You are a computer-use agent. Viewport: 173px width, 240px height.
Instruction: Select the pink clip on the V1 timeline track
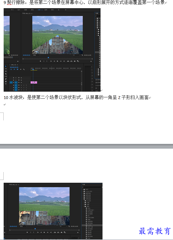pyautogui.click(x=34, y=82)
